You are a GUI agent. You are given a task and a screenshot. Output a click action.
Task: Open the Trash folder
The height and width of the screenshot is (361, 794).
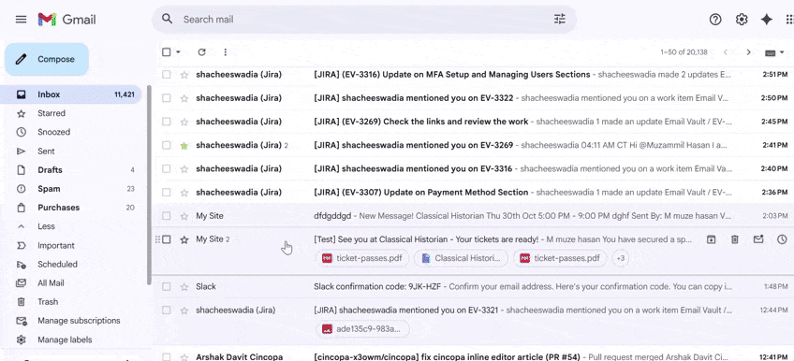tap(72, 302)
